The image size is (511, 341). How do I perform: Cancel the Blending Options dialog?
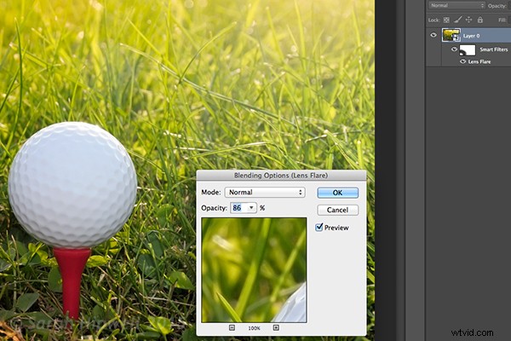tap(337, 210)
